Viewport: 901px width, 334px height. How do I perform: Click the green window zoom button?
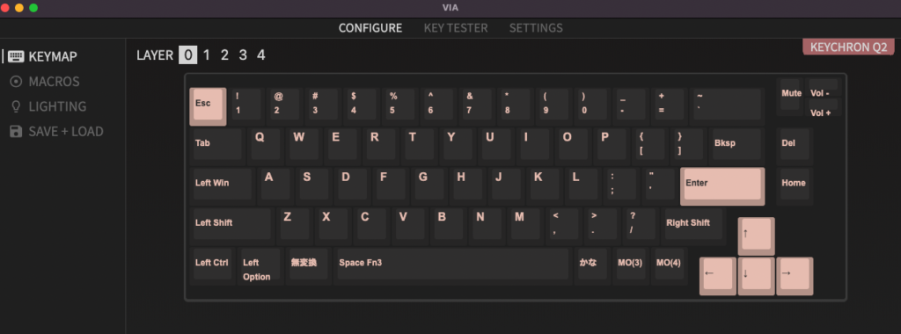tap(33, 8)
